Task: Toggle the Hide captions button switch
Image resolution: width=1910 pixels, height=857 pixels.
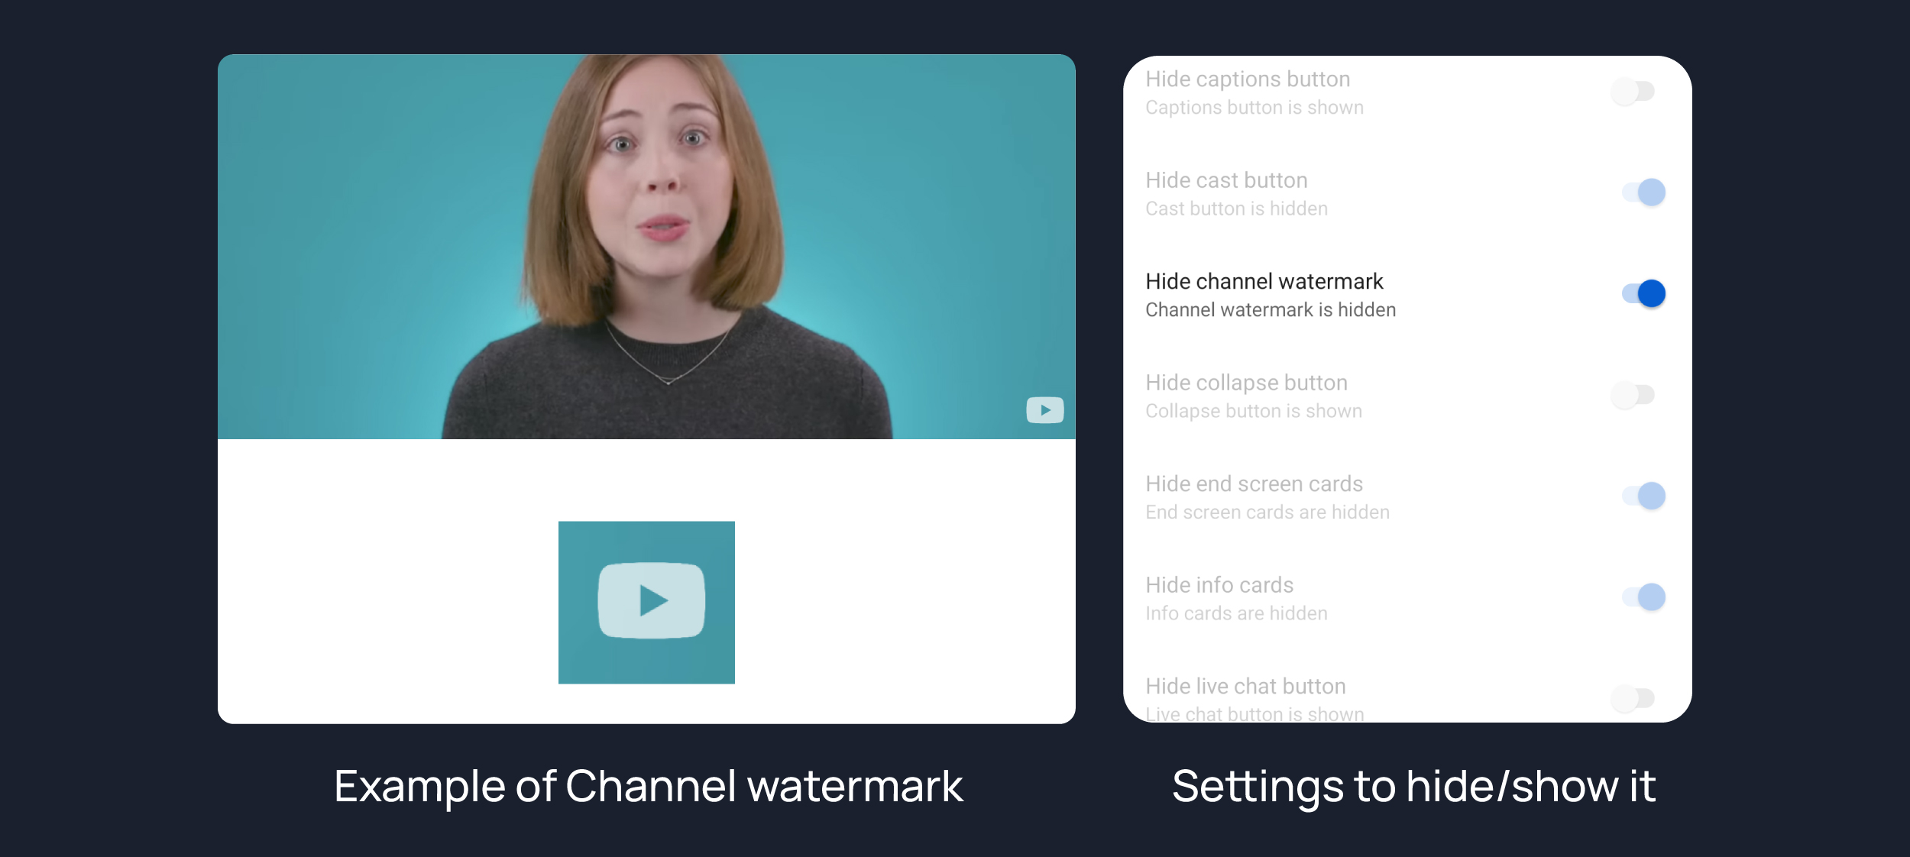Action: pyautogui.click(x=1633, y=92)
